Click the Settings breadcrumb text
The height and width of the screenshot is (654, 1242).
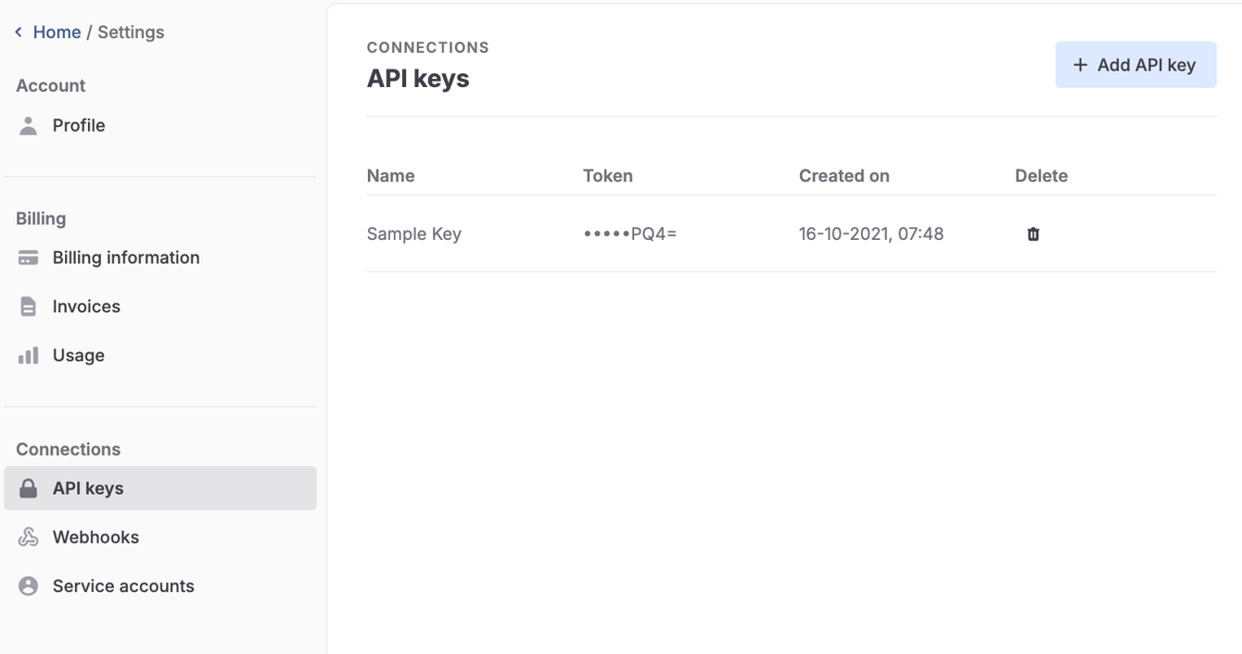coord(131,32)
